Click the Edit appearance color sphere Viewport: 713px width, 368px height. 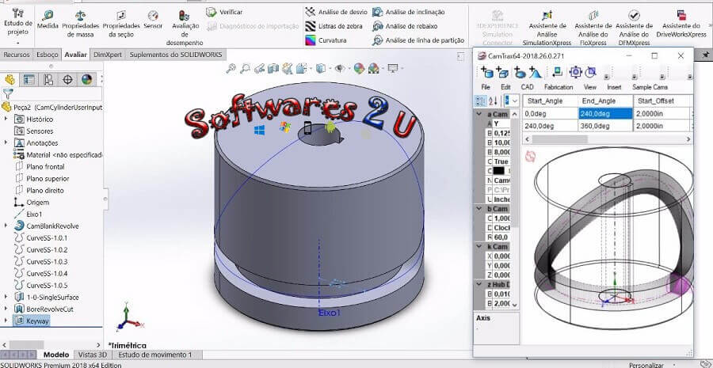coord(359,69)
